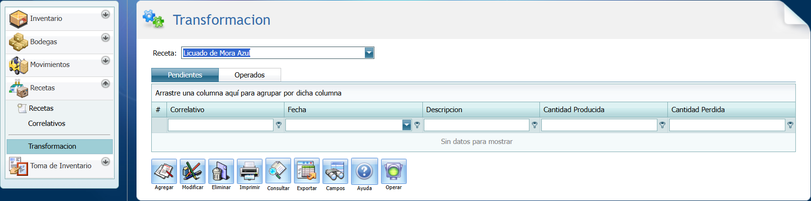Focus the Descripcion filter text box
Screen dimensions: 811x201
pos(477,125)
